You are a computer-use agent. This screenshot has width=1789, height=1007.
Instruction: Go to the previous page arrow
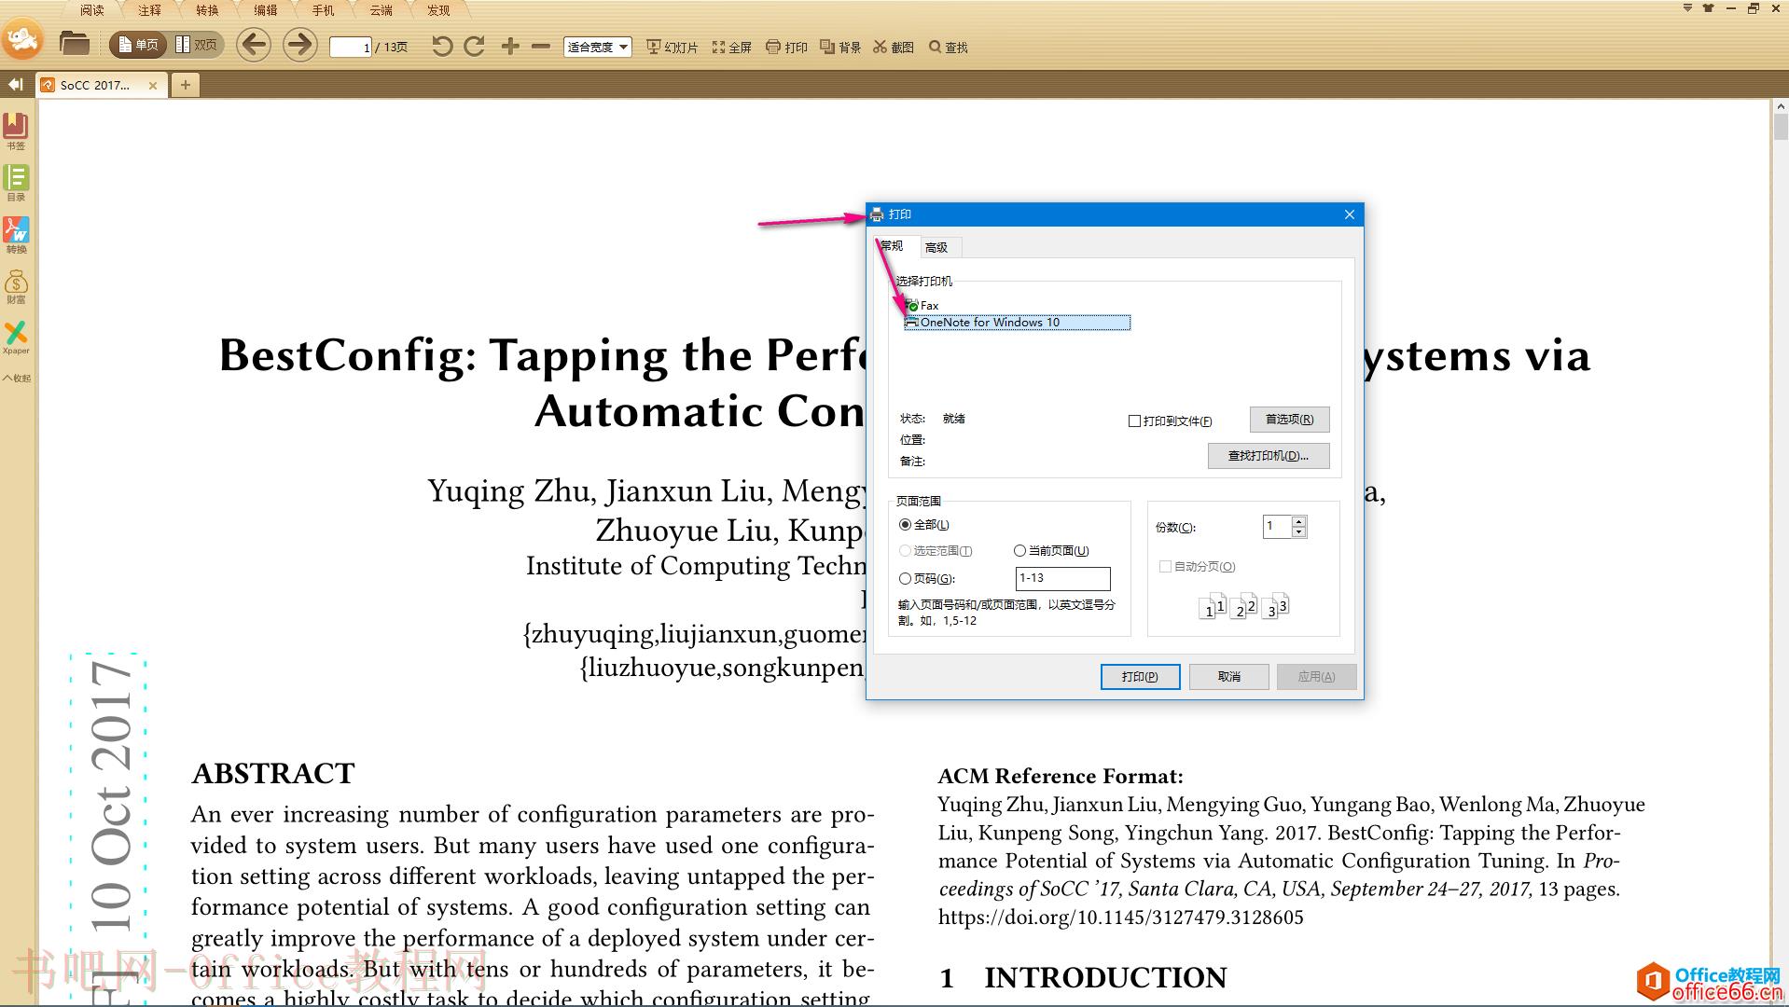(254, 45)
